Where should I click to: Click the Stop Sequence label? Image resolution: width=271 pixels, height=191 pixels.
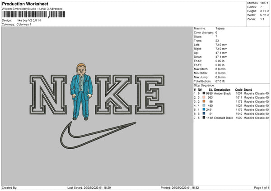pos(205,85)
